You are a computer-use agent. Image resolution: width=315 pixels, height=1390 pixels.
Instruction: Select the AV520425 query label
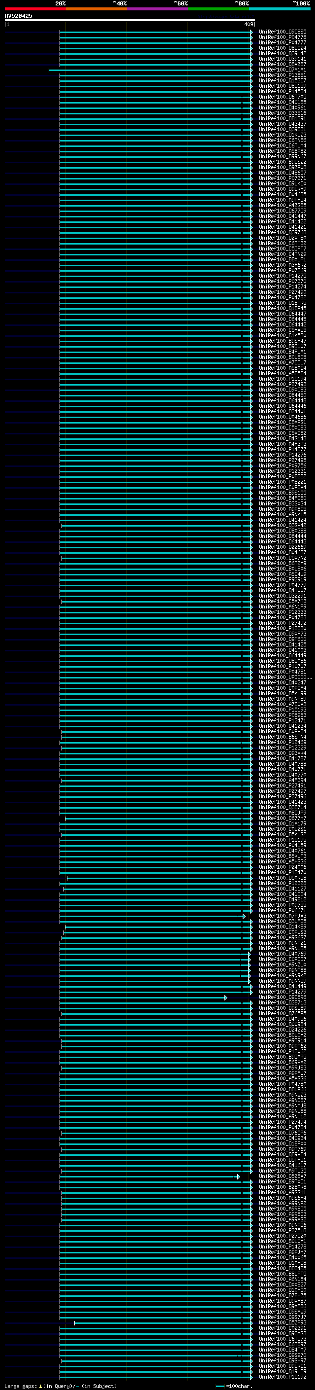[x=18, y=16]
